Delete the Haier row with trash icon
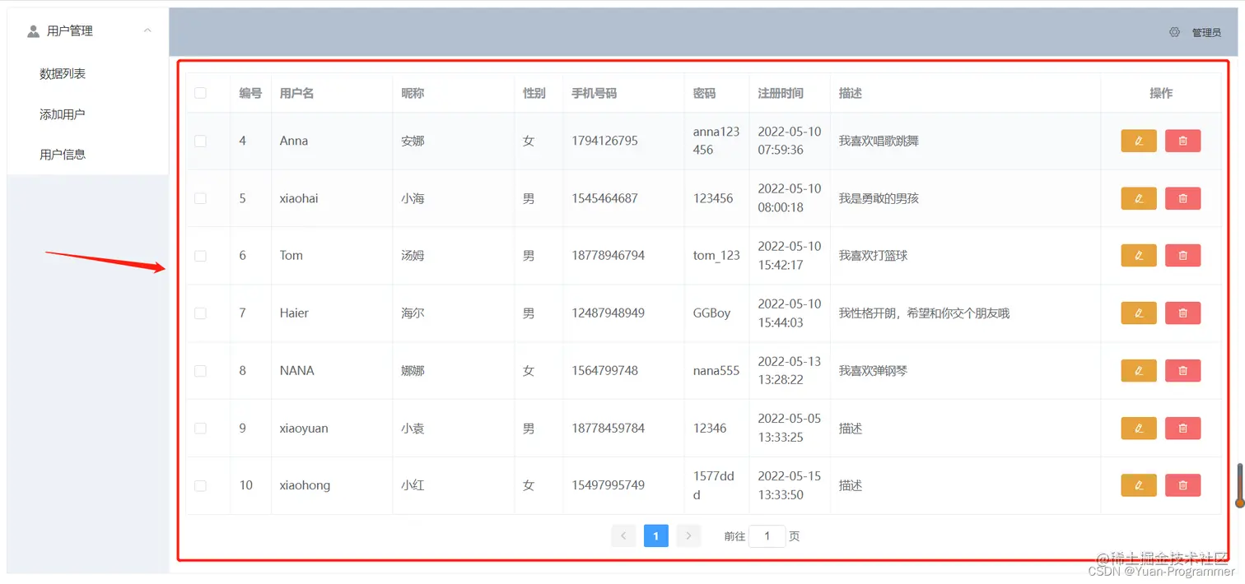1245x584 pixels. pyautogui.click(x=1182, y=313)
